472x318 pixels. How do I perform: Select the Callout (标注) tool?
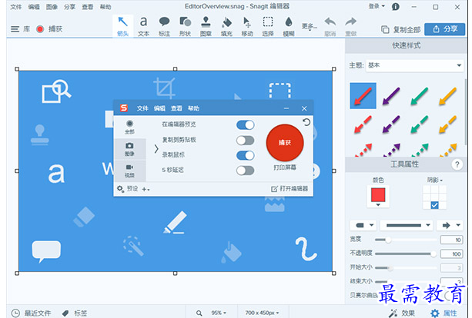164,26
